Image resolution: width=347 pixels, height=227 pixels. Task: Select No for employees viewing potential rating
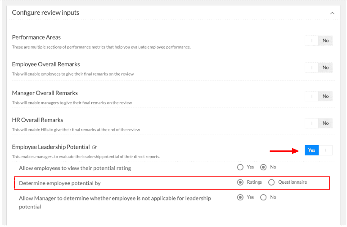coord(263,167)
